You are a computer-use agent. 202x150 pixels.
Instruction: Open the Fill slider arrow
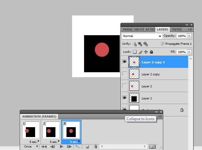[189, 52]
